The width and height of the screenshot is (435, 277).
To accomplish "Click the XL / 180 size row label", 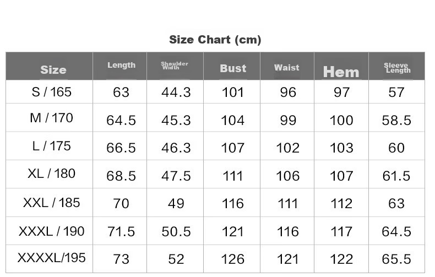I will (x=52, y=173).
